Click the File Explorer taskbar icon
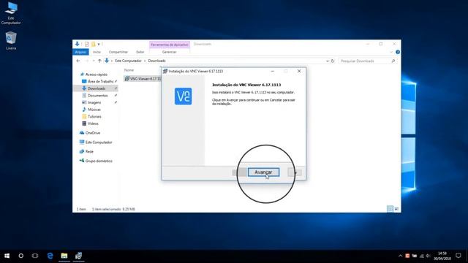The width and height of the screenshot is (468, 263). (x=64, y=256)
